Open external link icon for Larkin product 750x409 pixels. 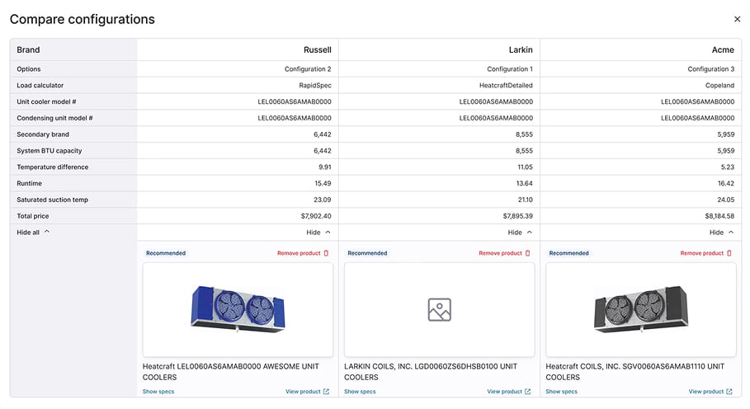click(x=527, y=392)
